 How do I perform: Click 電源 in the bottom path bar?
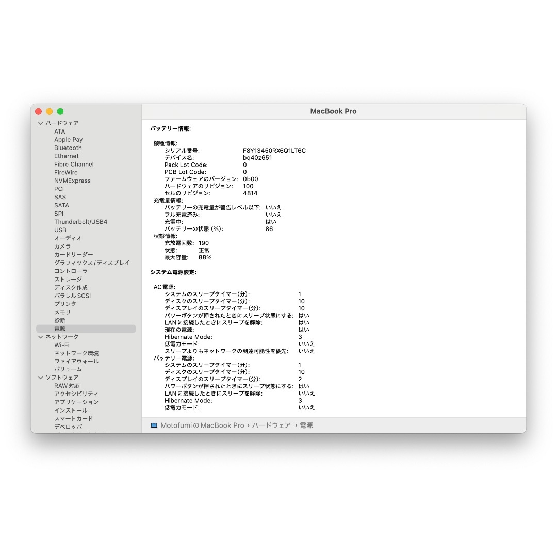coord(306,425)
